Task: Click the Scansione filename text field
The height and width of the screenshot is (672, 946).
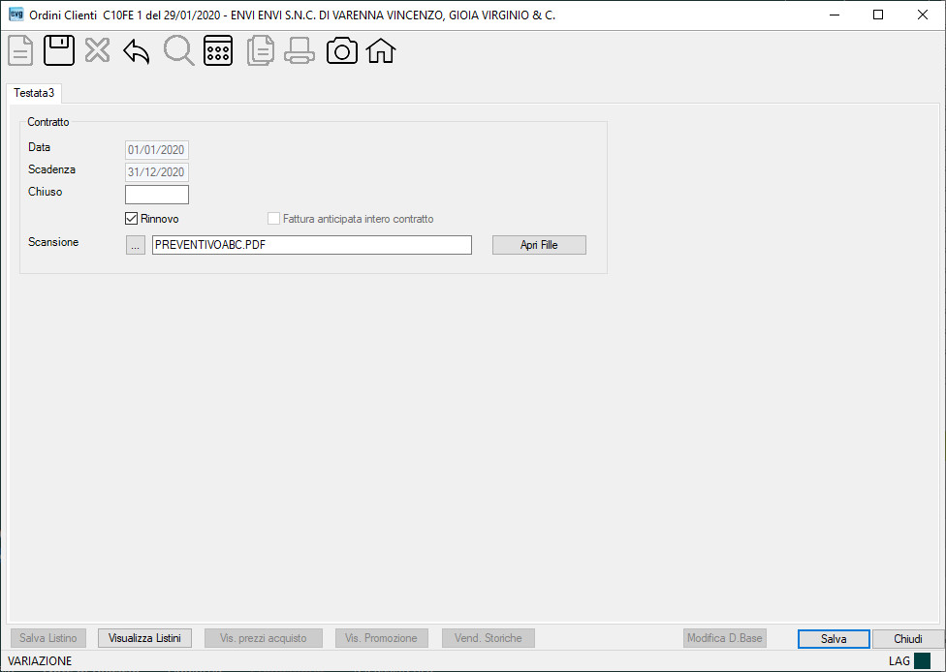Action: [312, 245]
